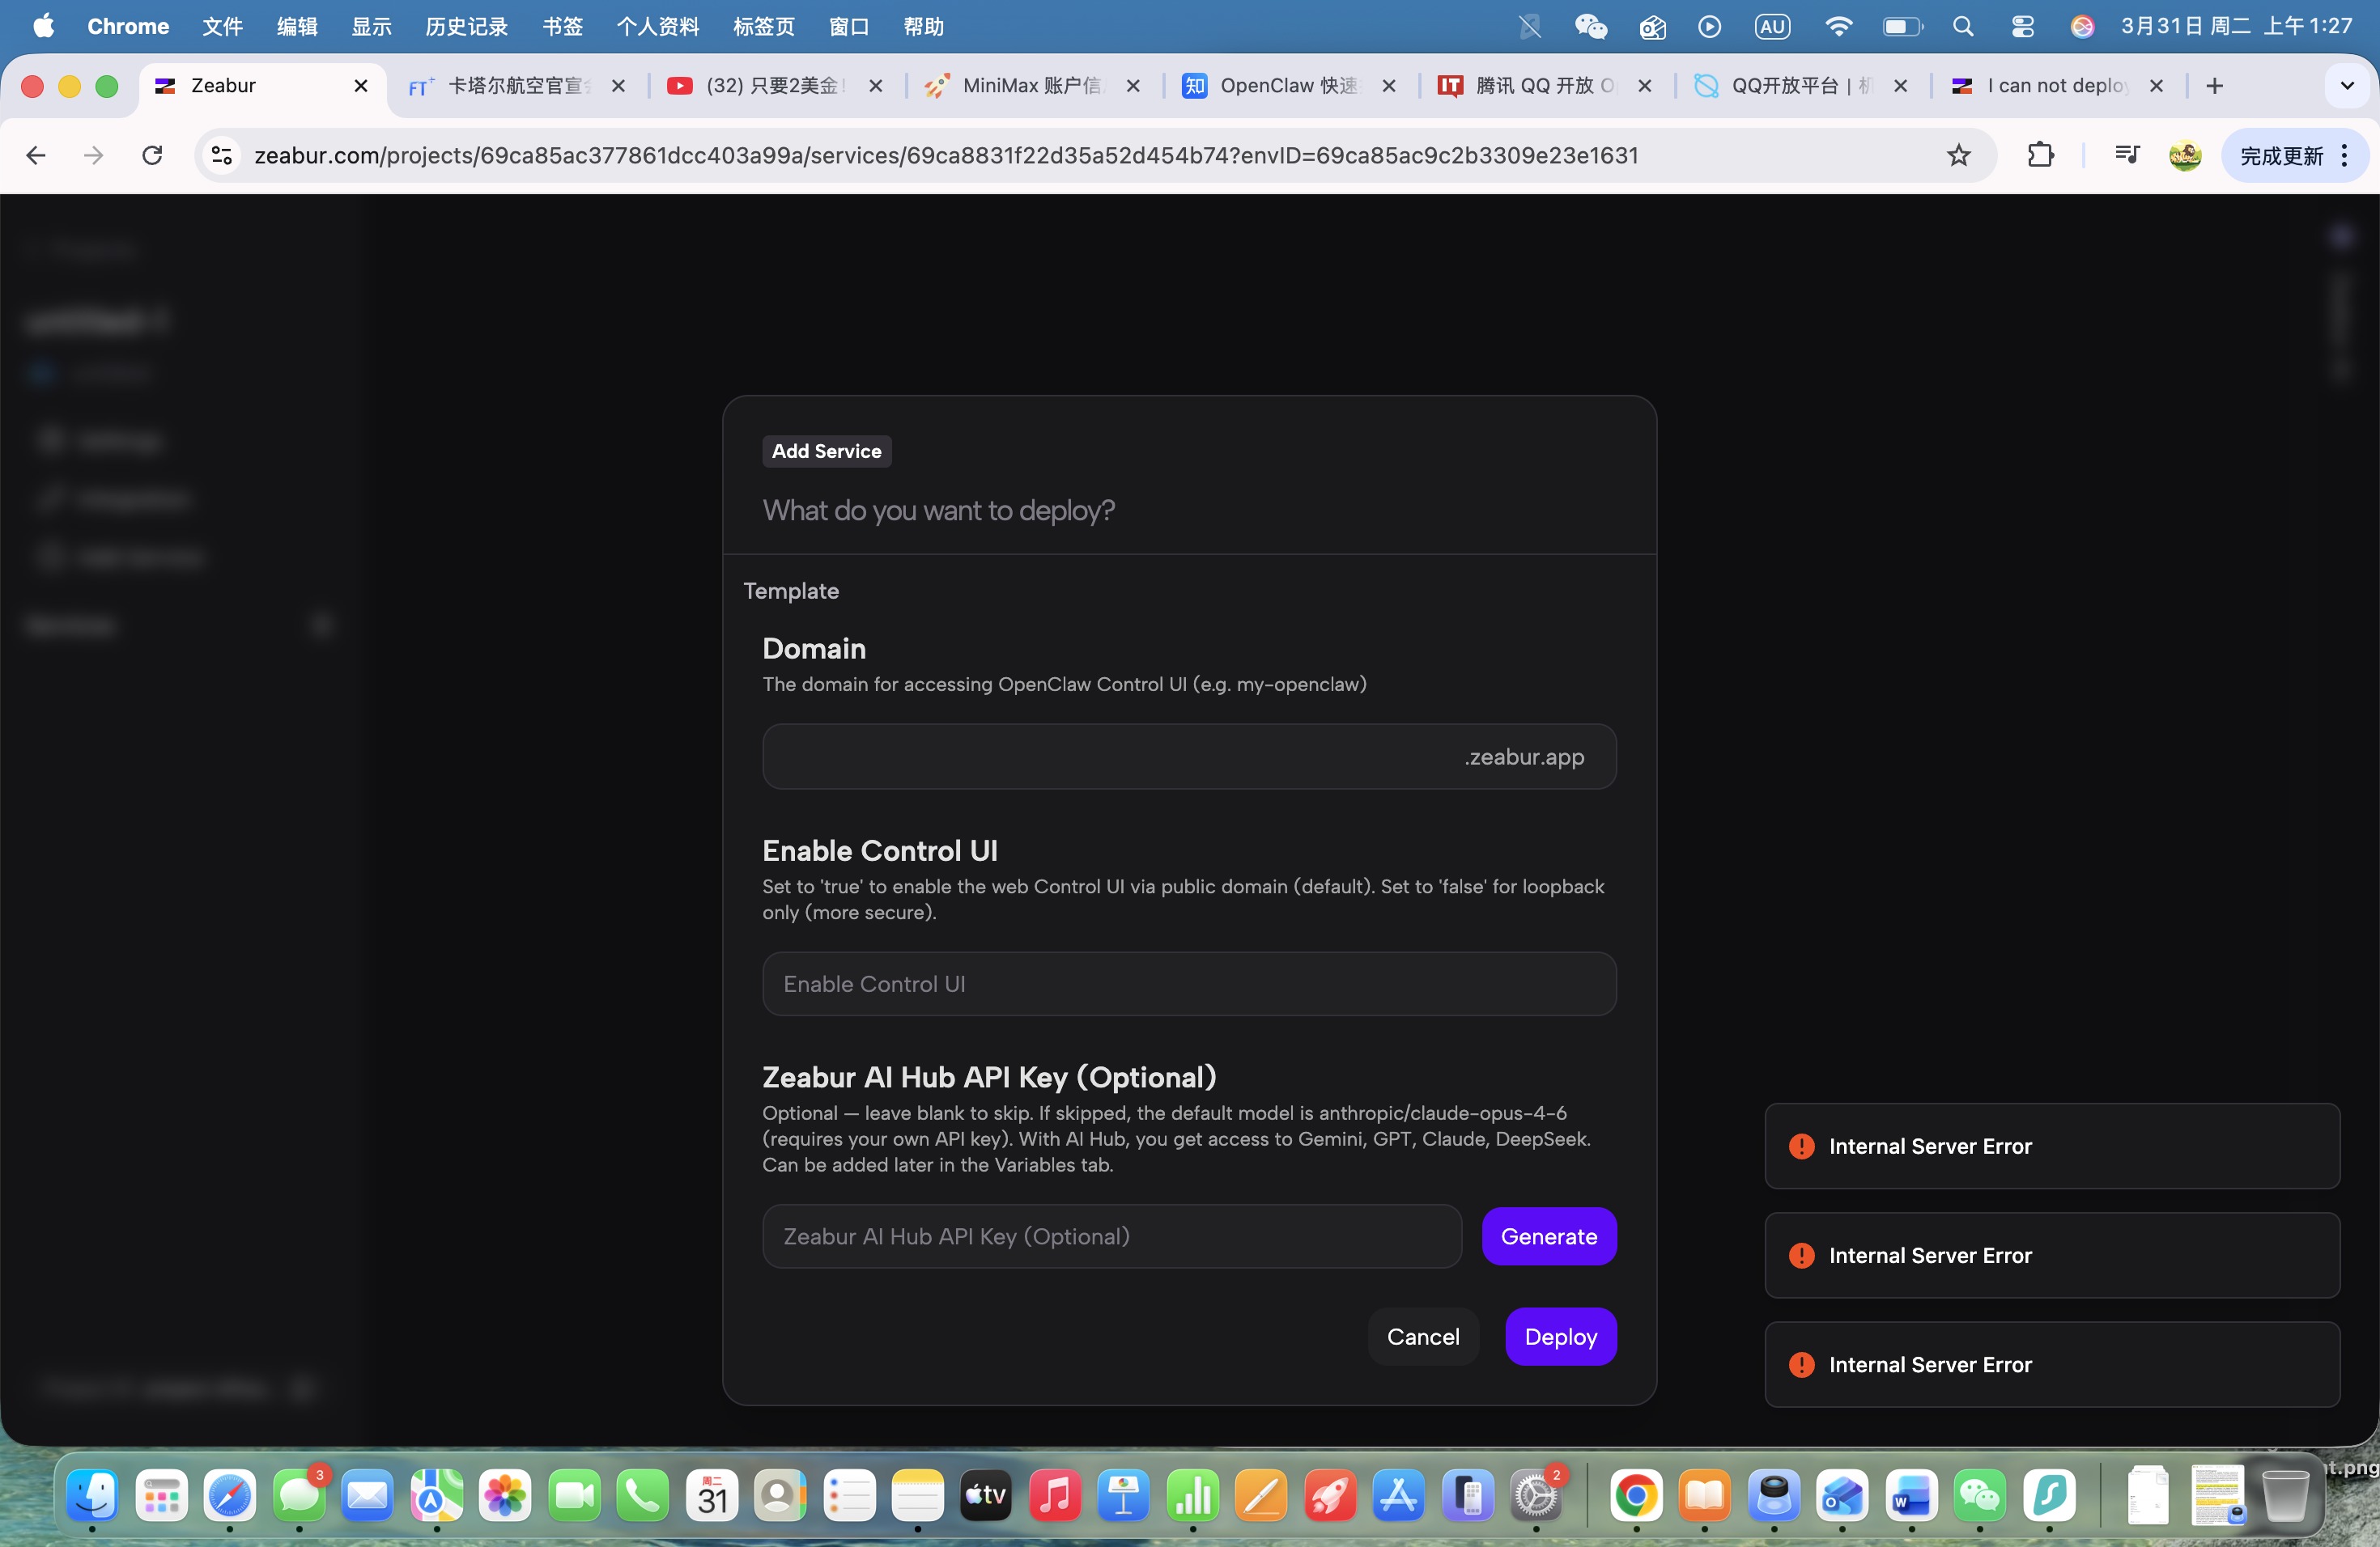Open App Store from the Dock
This screenshot has width=2380, height=1547.
1398,1495
